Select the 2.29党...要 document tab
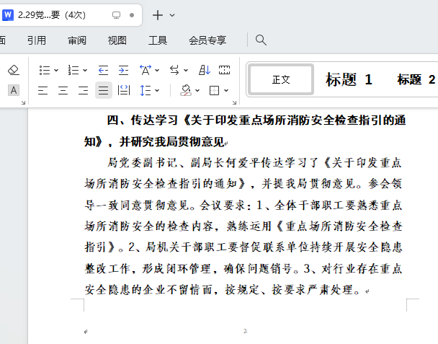This screenshot has height=344, width=438. tap(70, 15)
